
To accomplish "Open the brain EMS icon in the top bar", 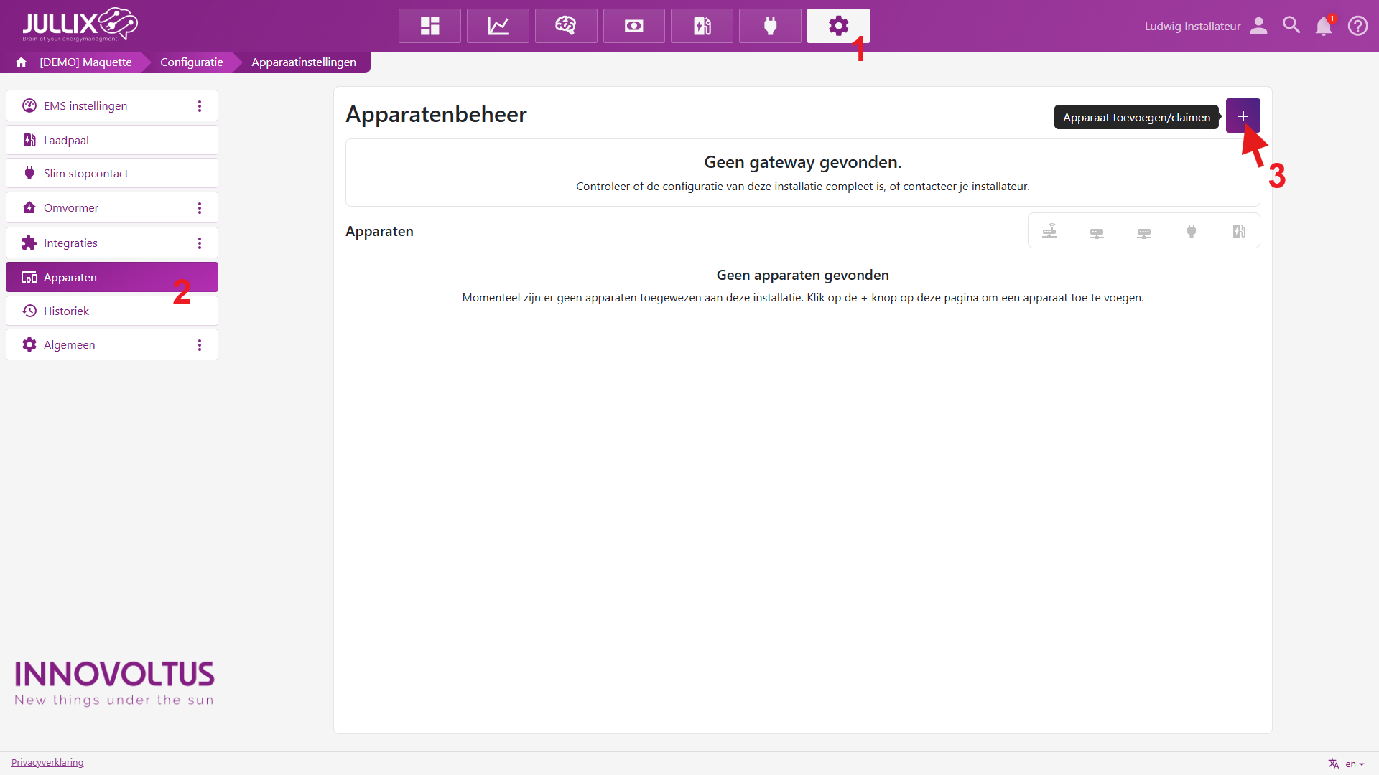I will (x=566, y=26).
